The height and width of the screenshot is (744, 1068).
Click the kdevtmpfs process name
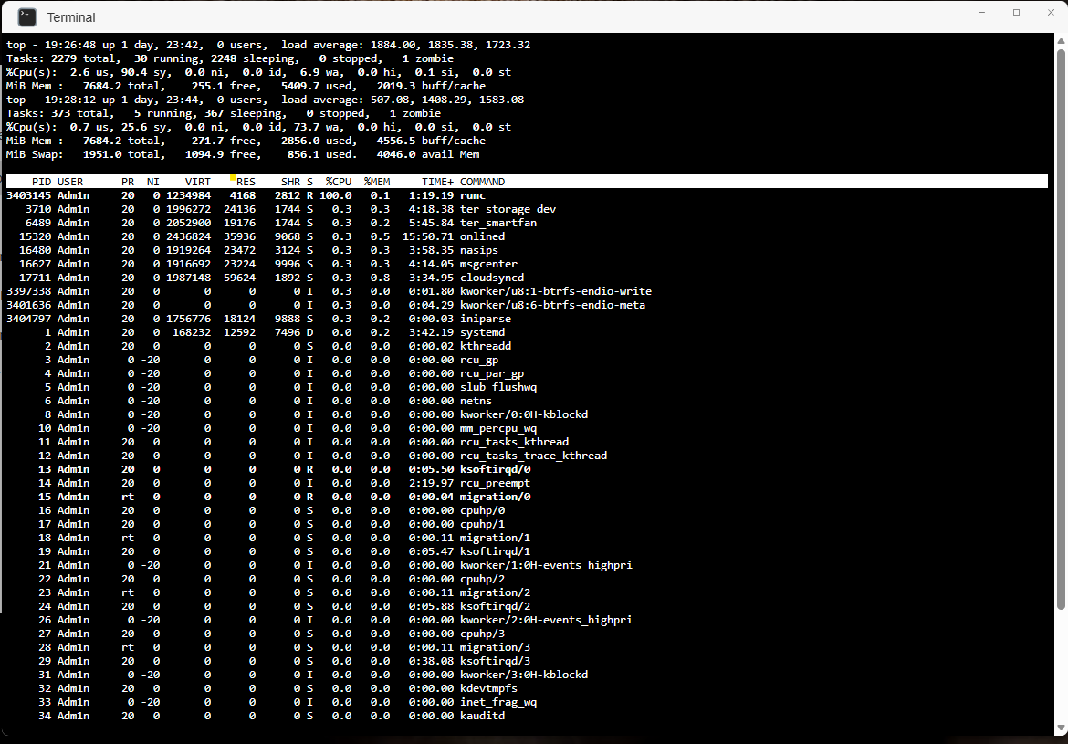point(488,688)
